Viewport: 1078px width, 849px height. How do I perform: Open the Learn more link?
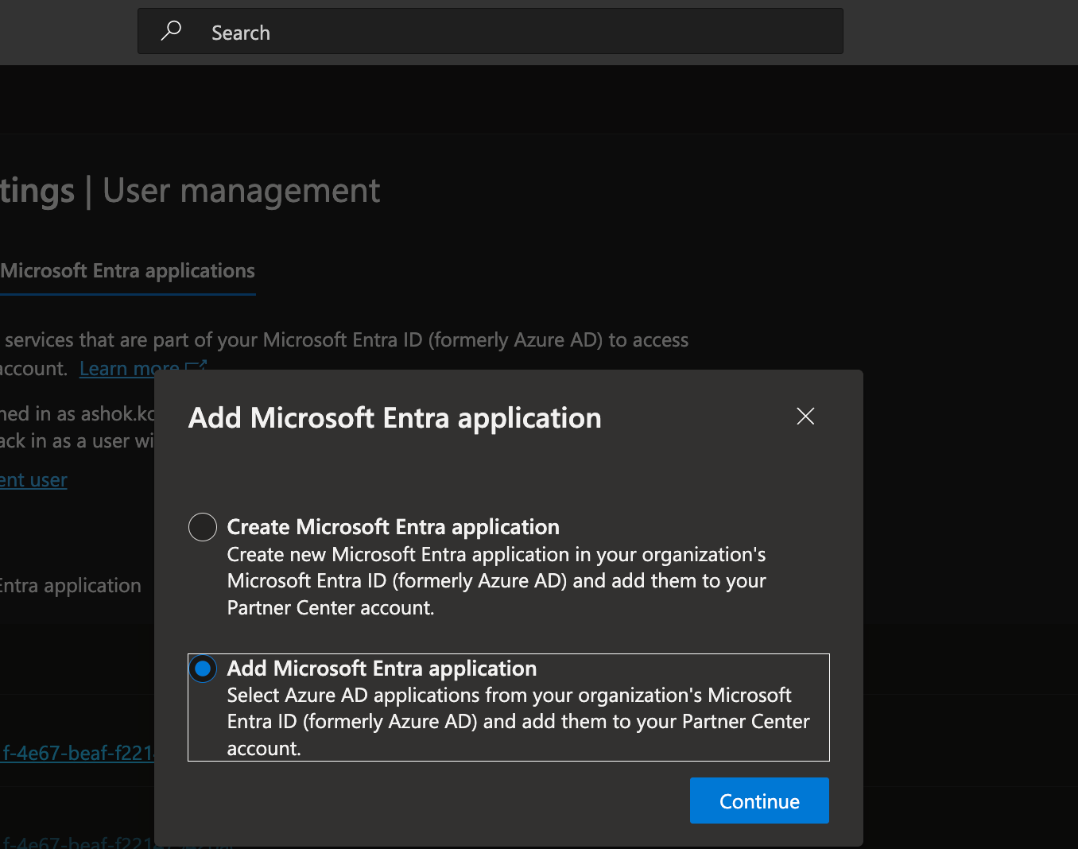143,369
